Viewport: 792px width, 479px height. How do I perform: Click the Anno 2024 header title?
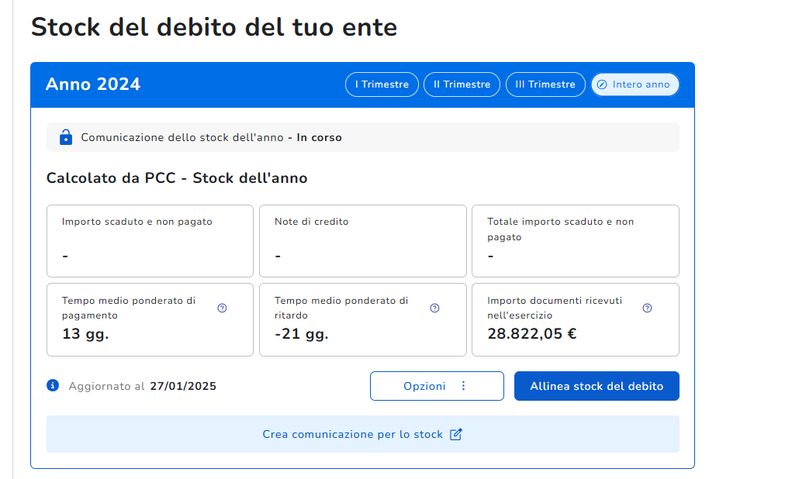click(93, 84)
